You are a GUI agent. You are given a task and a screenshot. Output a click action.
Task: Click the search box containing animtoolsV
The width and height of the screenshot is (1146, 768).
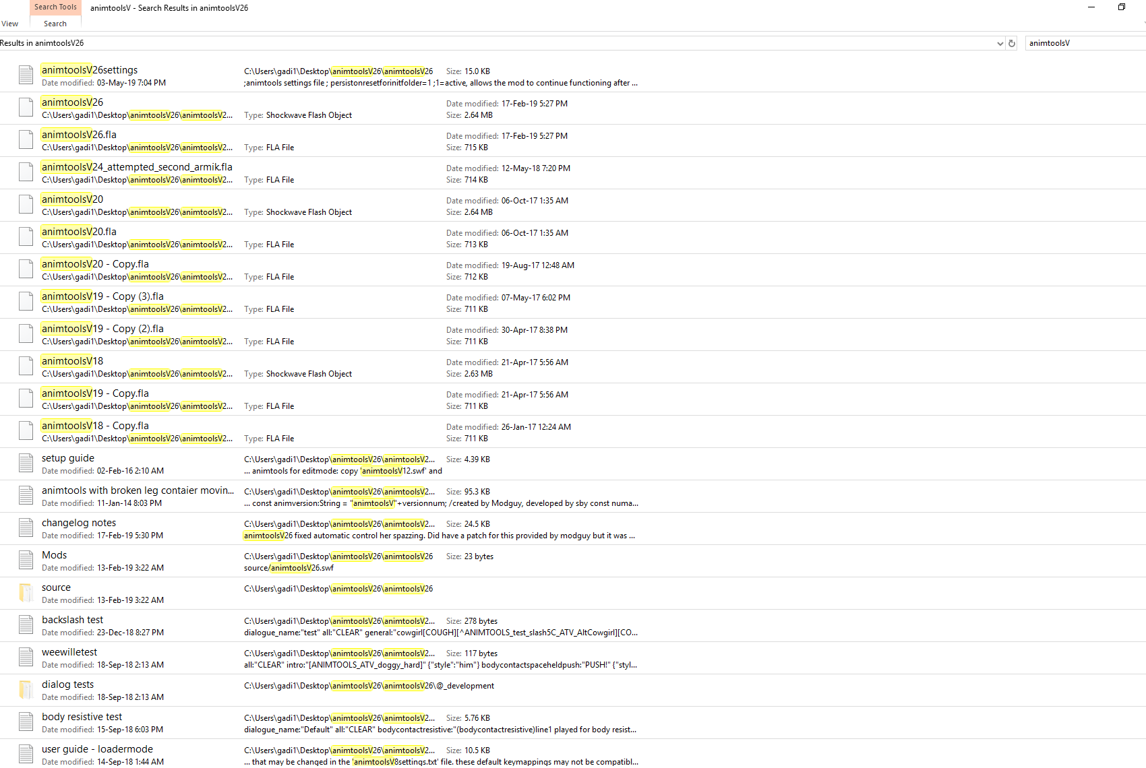point(1082,43)
